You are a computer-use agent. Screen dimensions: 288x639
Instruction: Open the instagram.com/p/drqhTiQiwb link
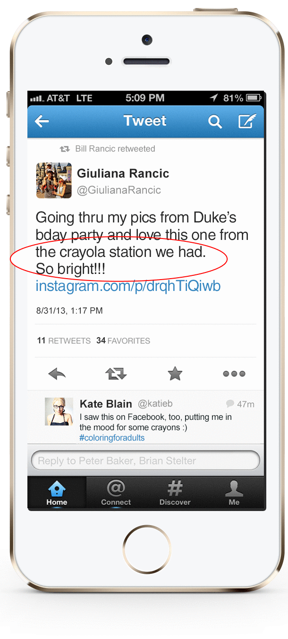128,286
